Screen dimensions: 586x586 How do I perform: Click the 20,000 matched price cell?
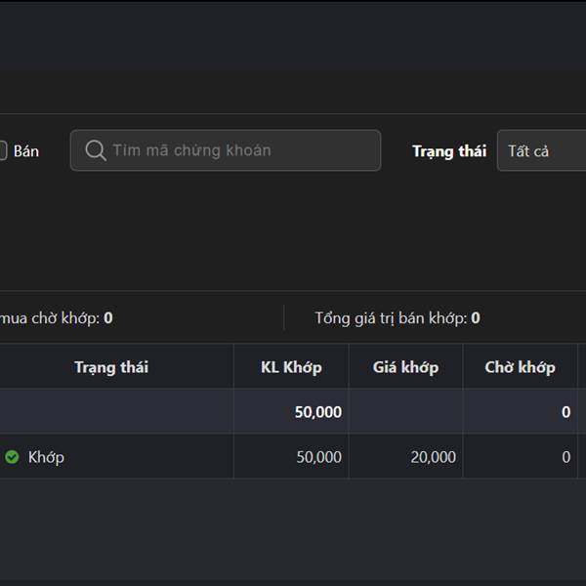(433, 457)
